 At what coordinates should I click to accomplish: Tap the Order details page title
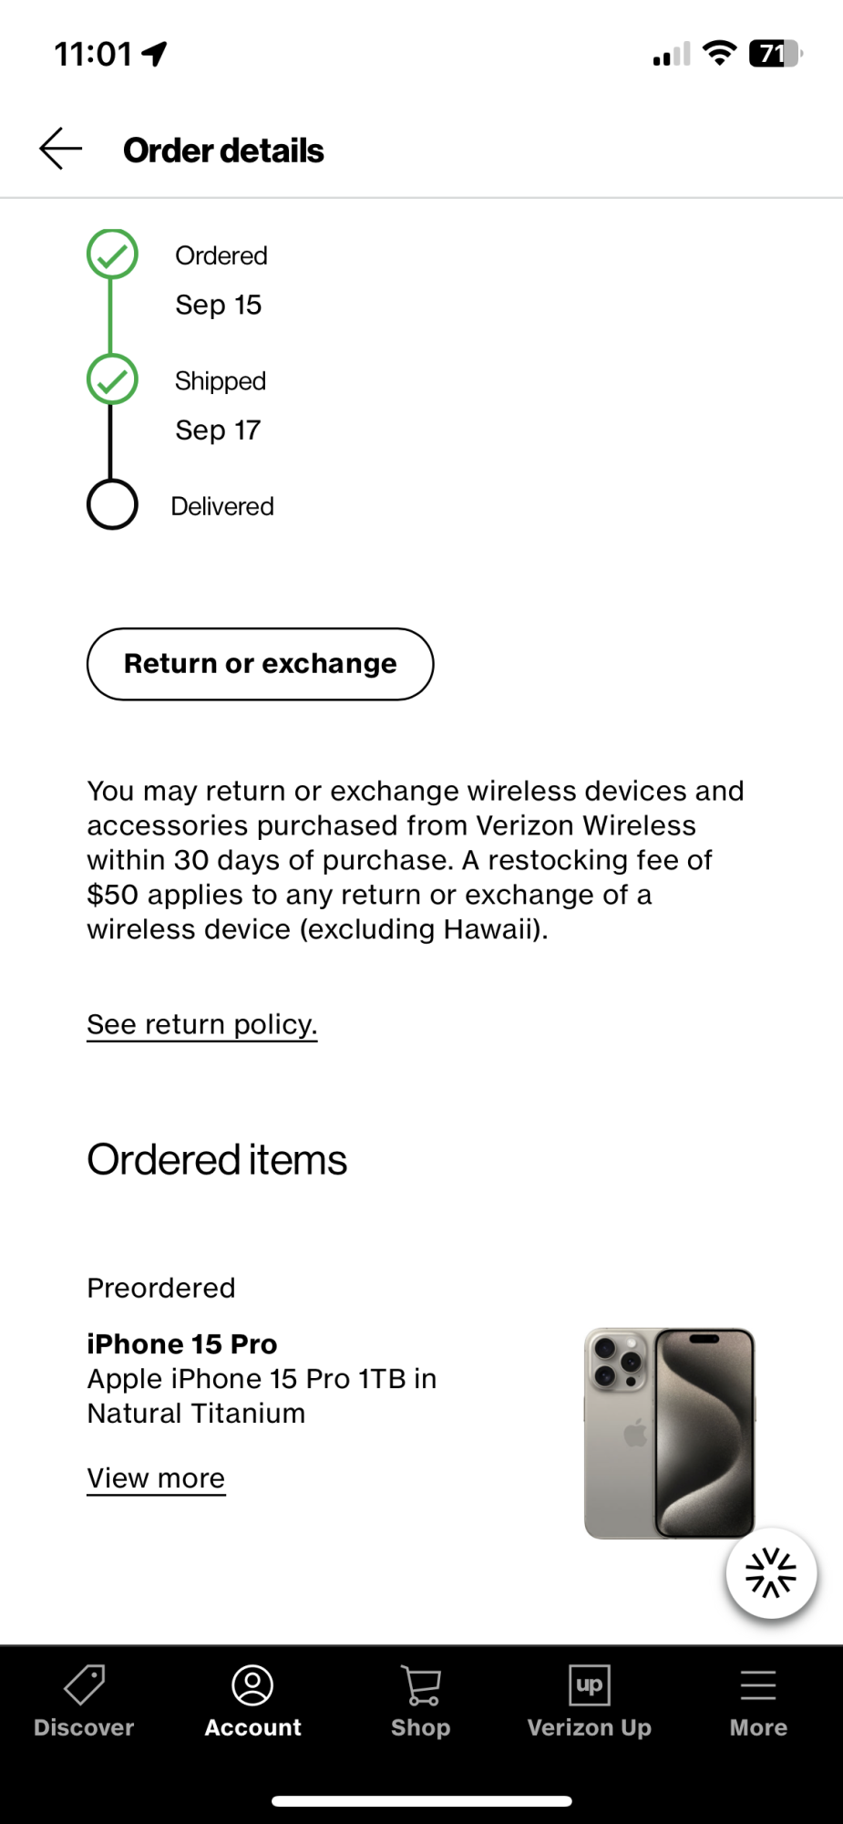coord(223,150)
